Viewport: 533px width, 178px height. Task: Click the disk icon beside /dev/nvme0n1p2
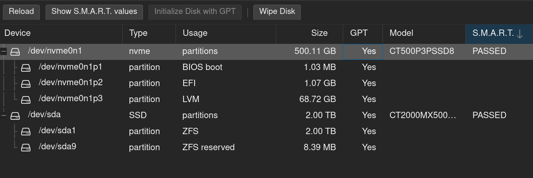[26, 84]
